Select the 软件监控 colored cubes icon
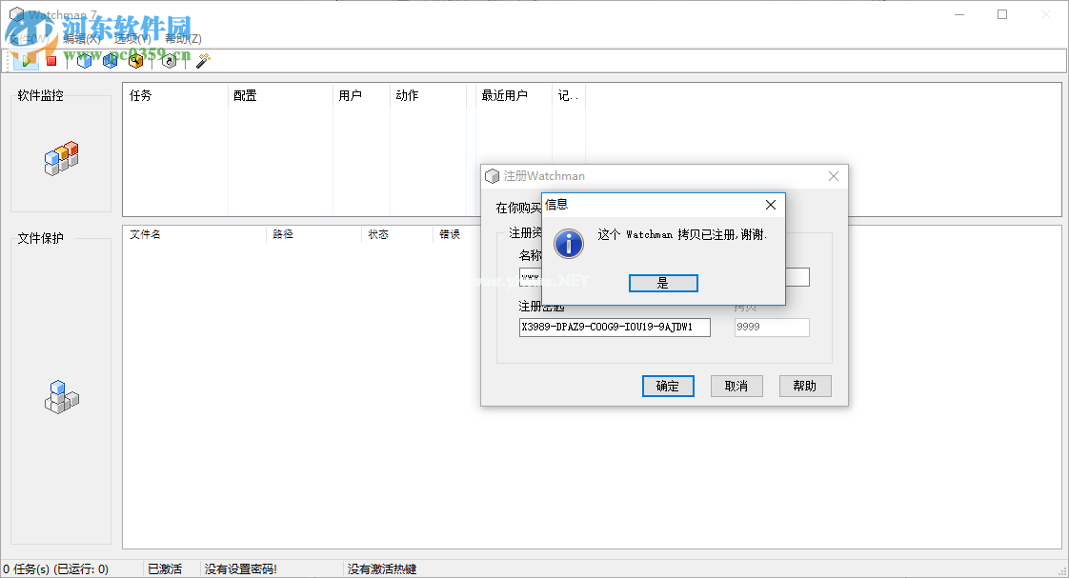 click(61, 158)
